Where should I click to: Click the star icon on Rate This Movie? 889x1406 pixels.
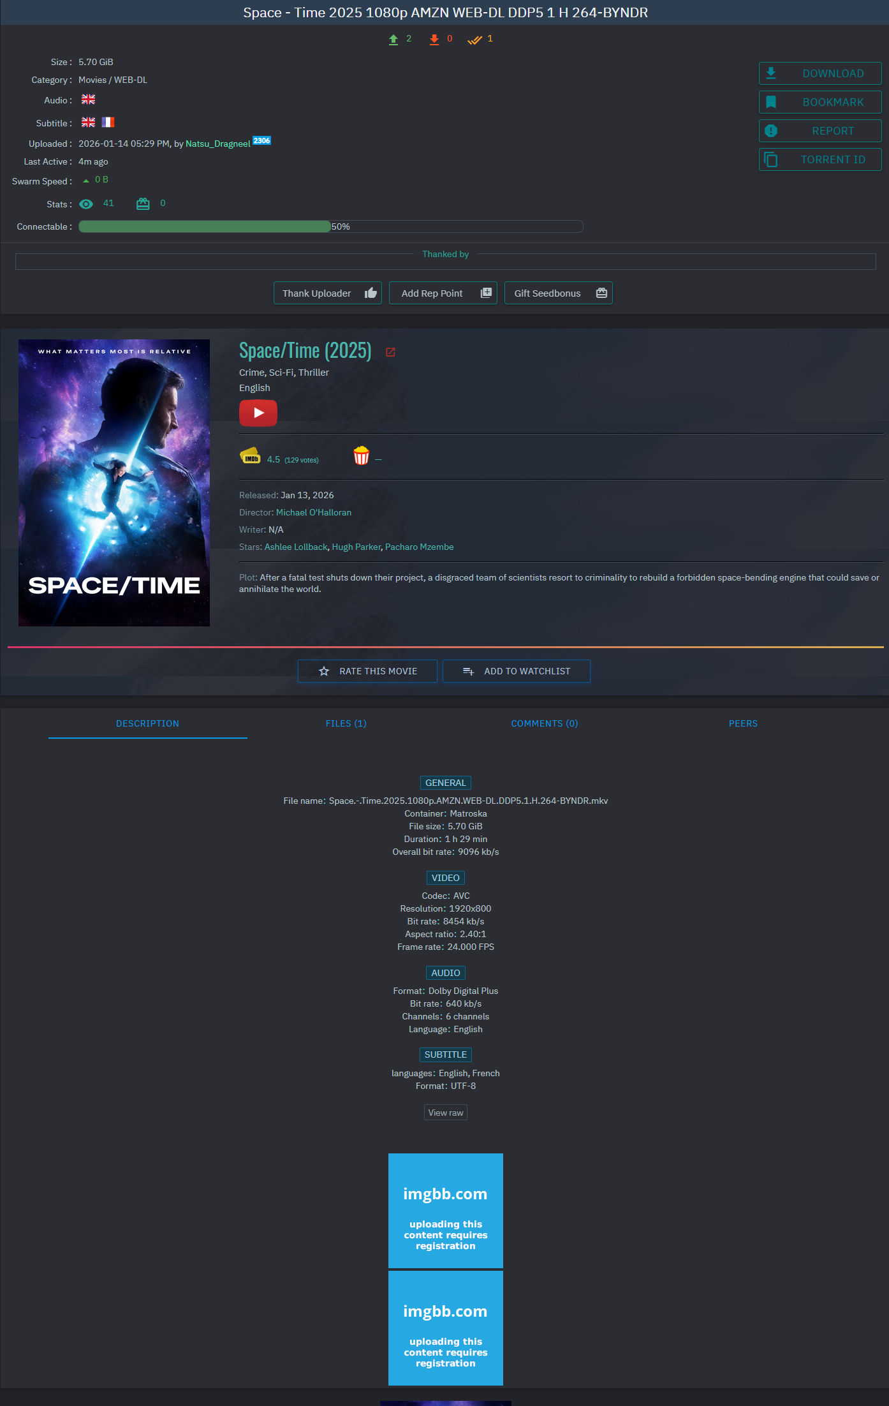324,671
